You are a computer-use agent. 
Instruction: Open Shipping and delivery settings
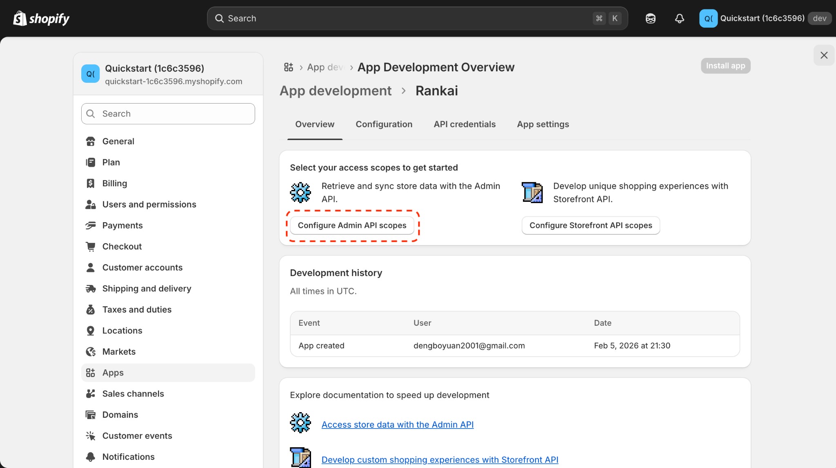(x=147, y=288)
